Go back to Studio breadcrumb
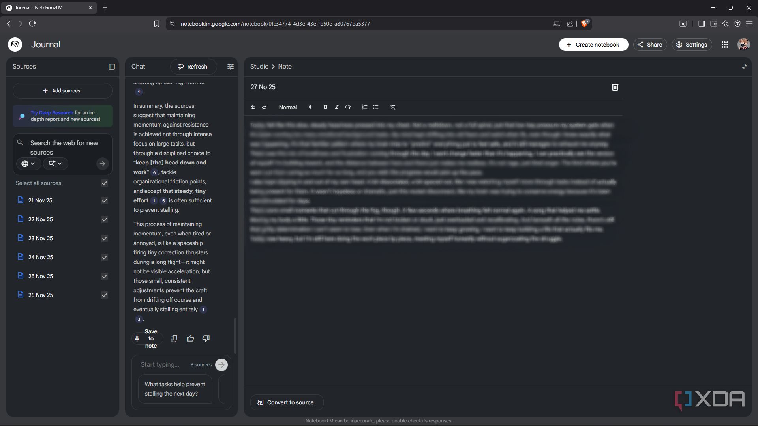Screen dimensions: 758x426 click(x=259, y=67)
